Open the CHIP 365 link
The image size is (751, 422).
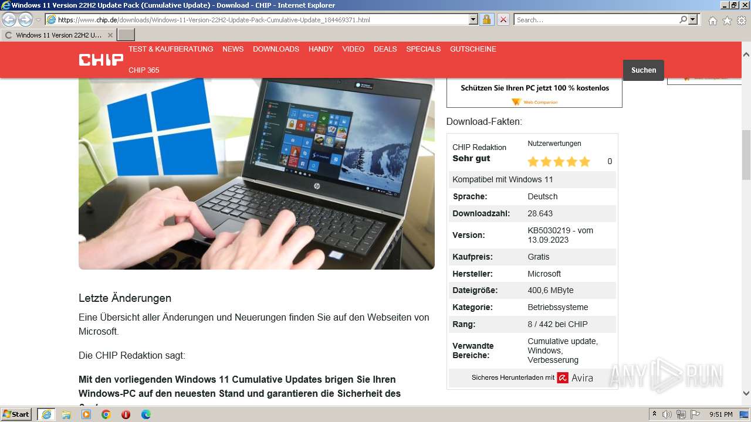click(144, 70)
